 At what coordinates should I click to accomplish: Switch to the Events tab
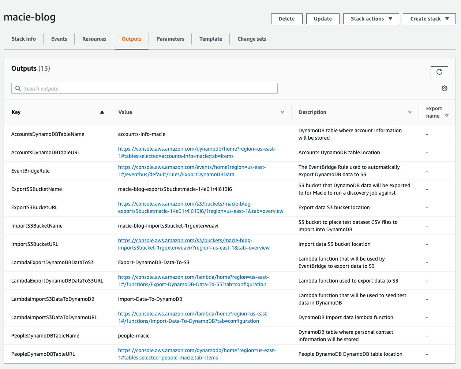59,39
